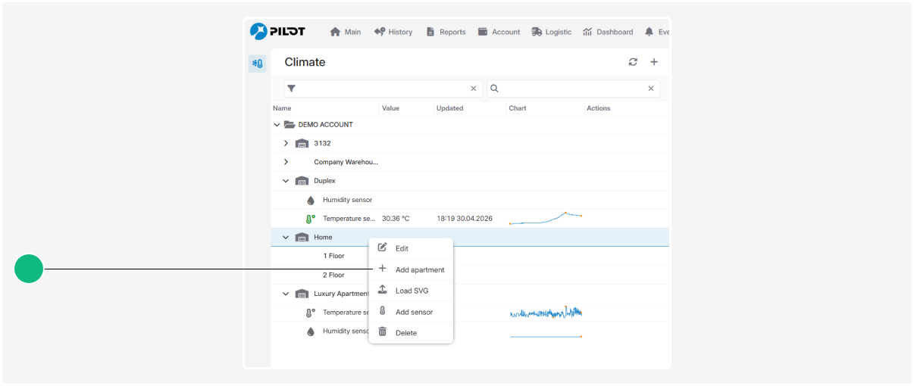Open the Main tab
The width and height of the screenshot is (914, 386).
coord(345,32)
